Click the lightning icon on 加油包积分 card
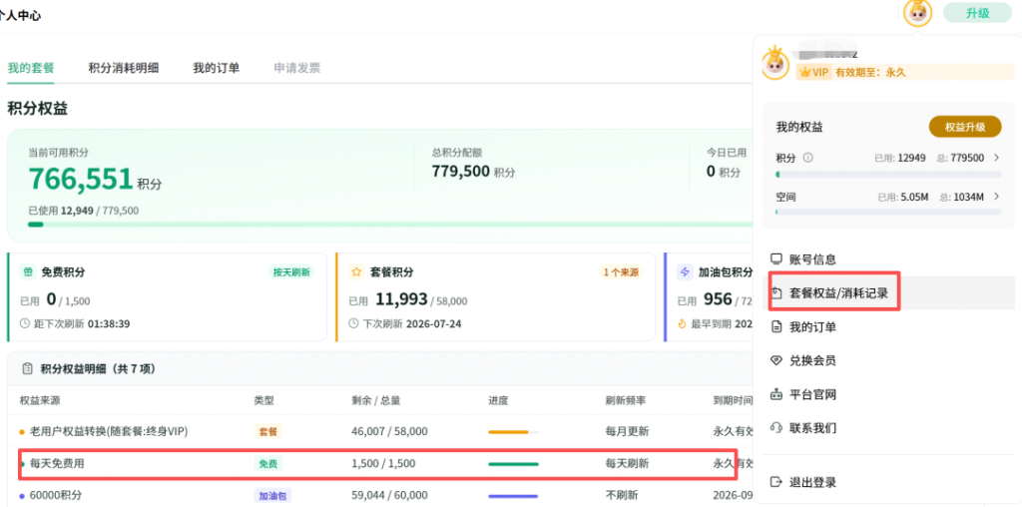1022x507 pixels. [685, 271]
